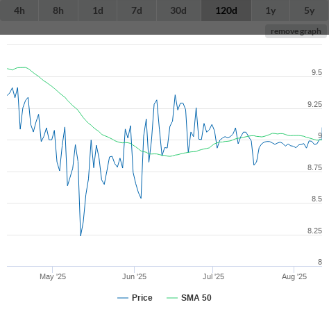
Task: Click the 8.75 y-axis value label
Action: (x=314, y=167)
